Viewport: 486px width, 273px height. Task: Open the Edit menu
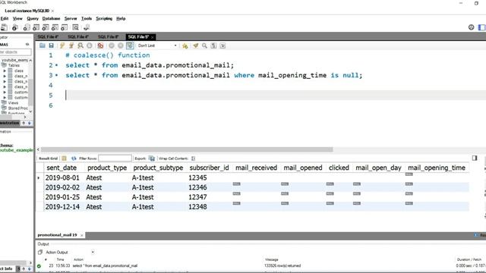coord(5,18)
